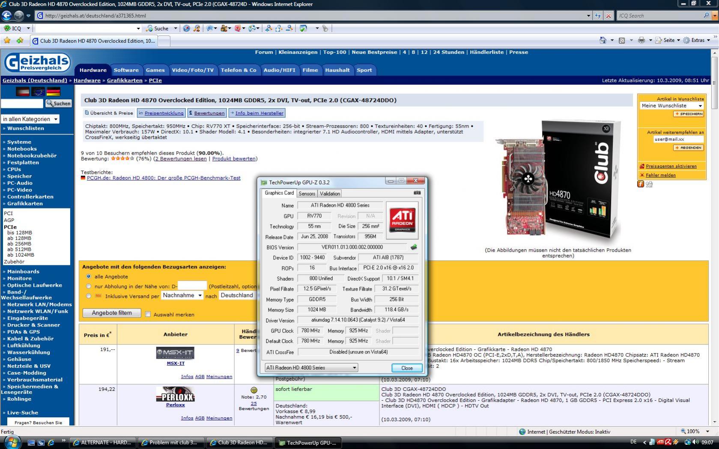The image size is (719, 449).
Task: Open the '2 Bewertungen lesen' link
Action: click(181, 159)
